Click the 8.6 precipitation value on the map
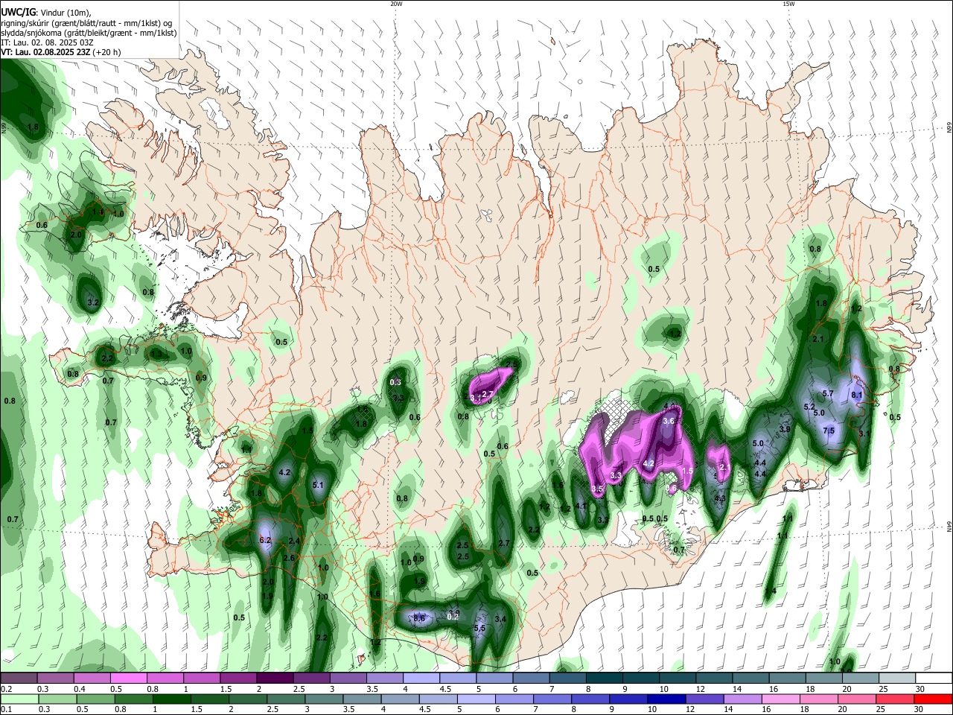Viewport: 953px width, 715px height. 419,618
